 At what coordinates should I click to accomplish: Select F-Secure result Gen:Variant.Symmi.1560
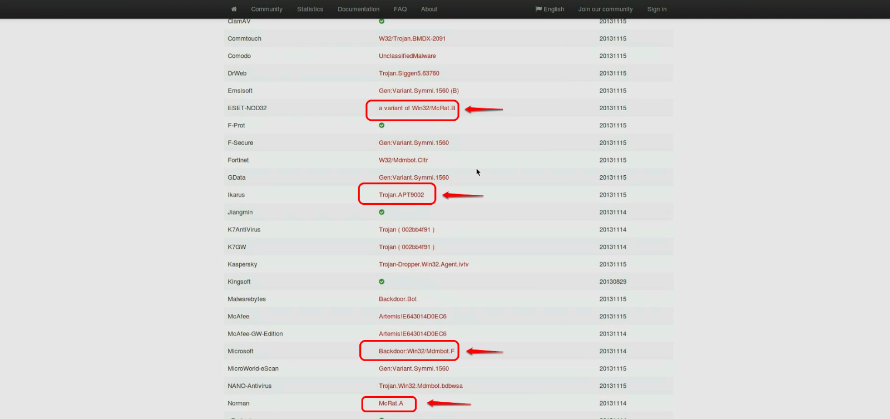414,142
